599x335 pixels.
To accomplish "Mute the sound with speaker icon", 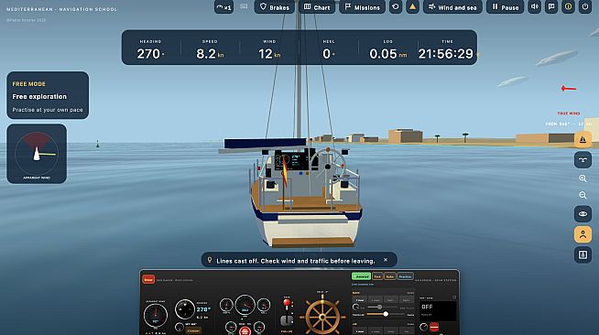I will click(x=535, y=6).
